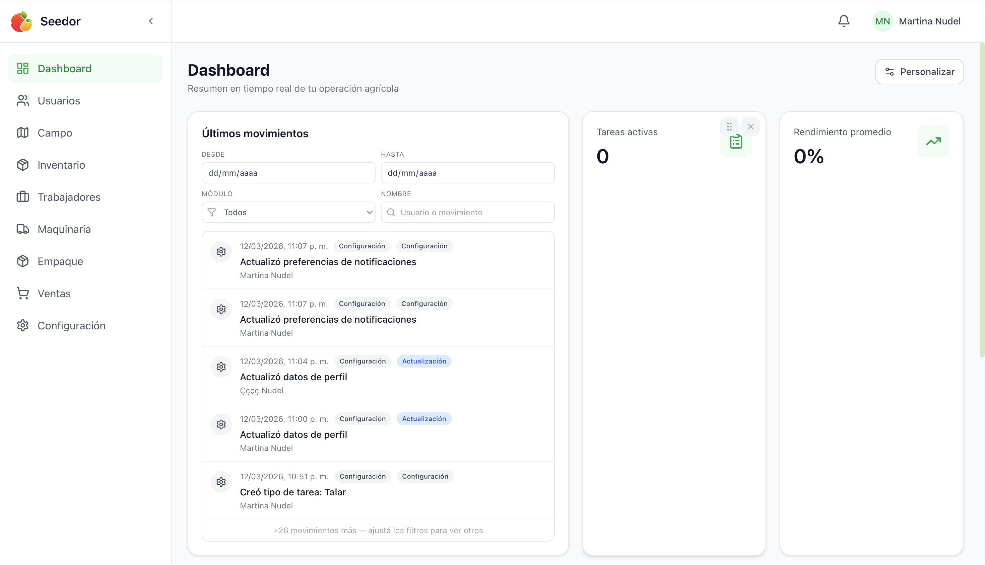This screenshot has width=985, height=565.
Task: Click the gear icon of the Talar movement
Action: (221, 482)
